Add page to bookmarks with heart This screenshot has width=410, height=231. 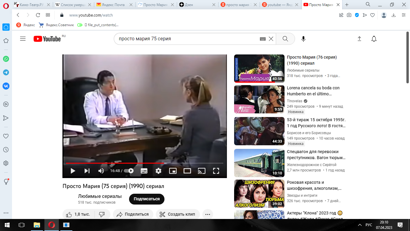point(372,15)
